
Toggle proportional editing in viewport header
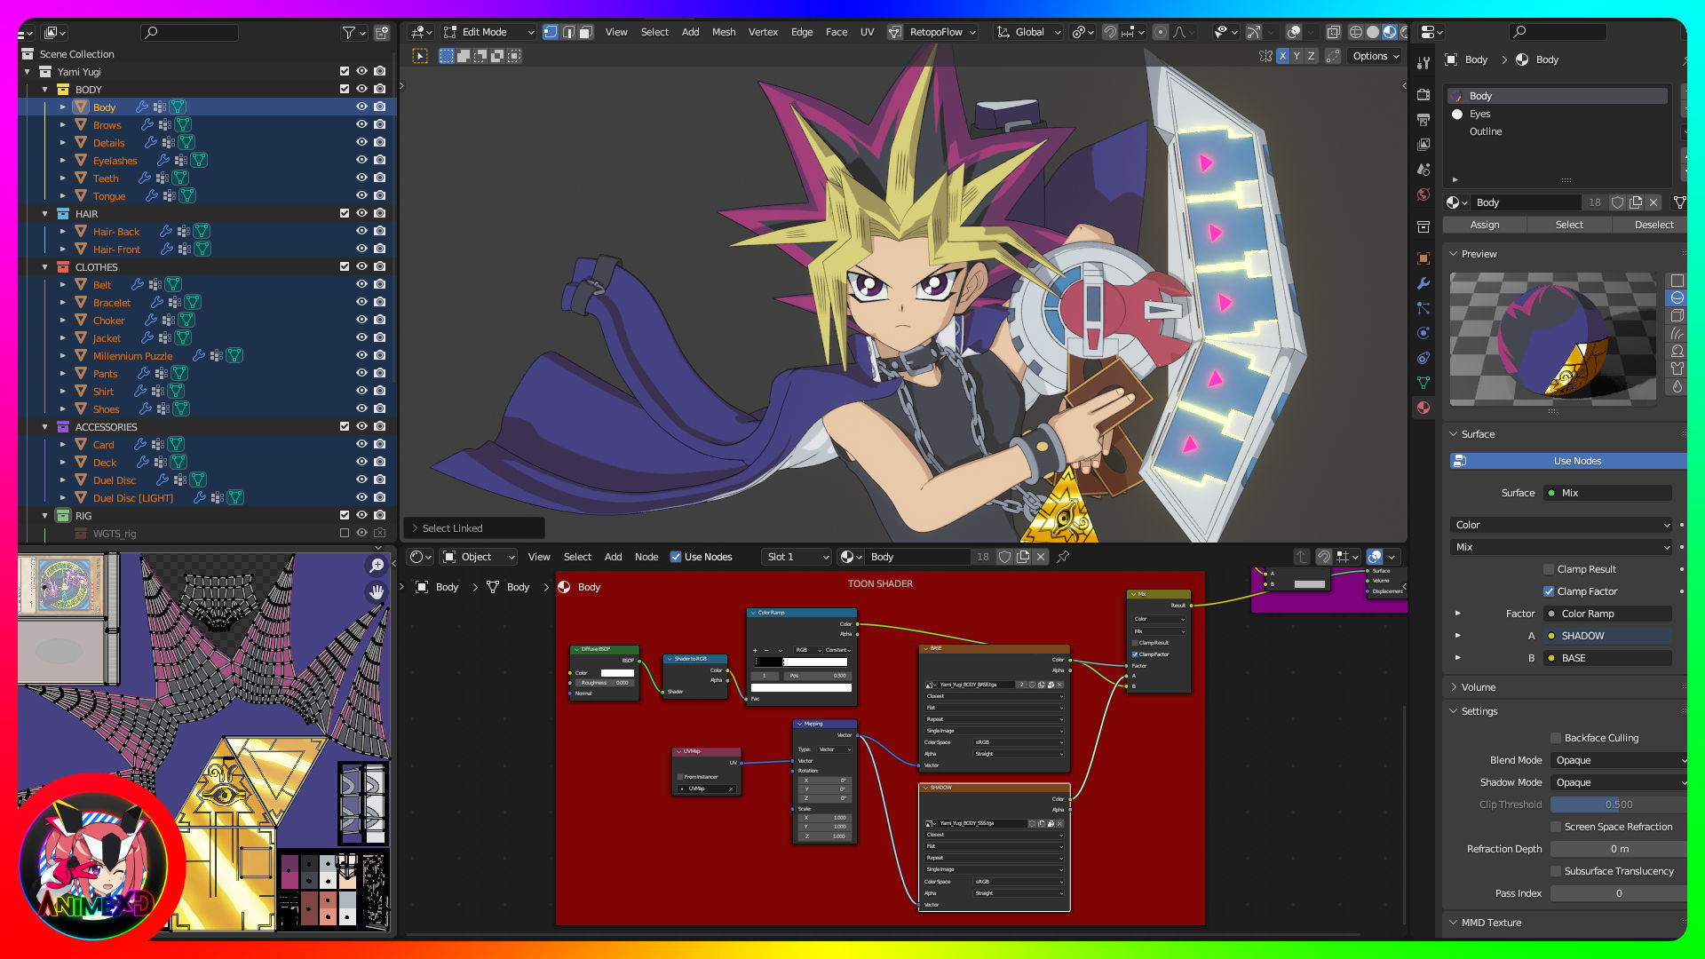click(1161, 32)
